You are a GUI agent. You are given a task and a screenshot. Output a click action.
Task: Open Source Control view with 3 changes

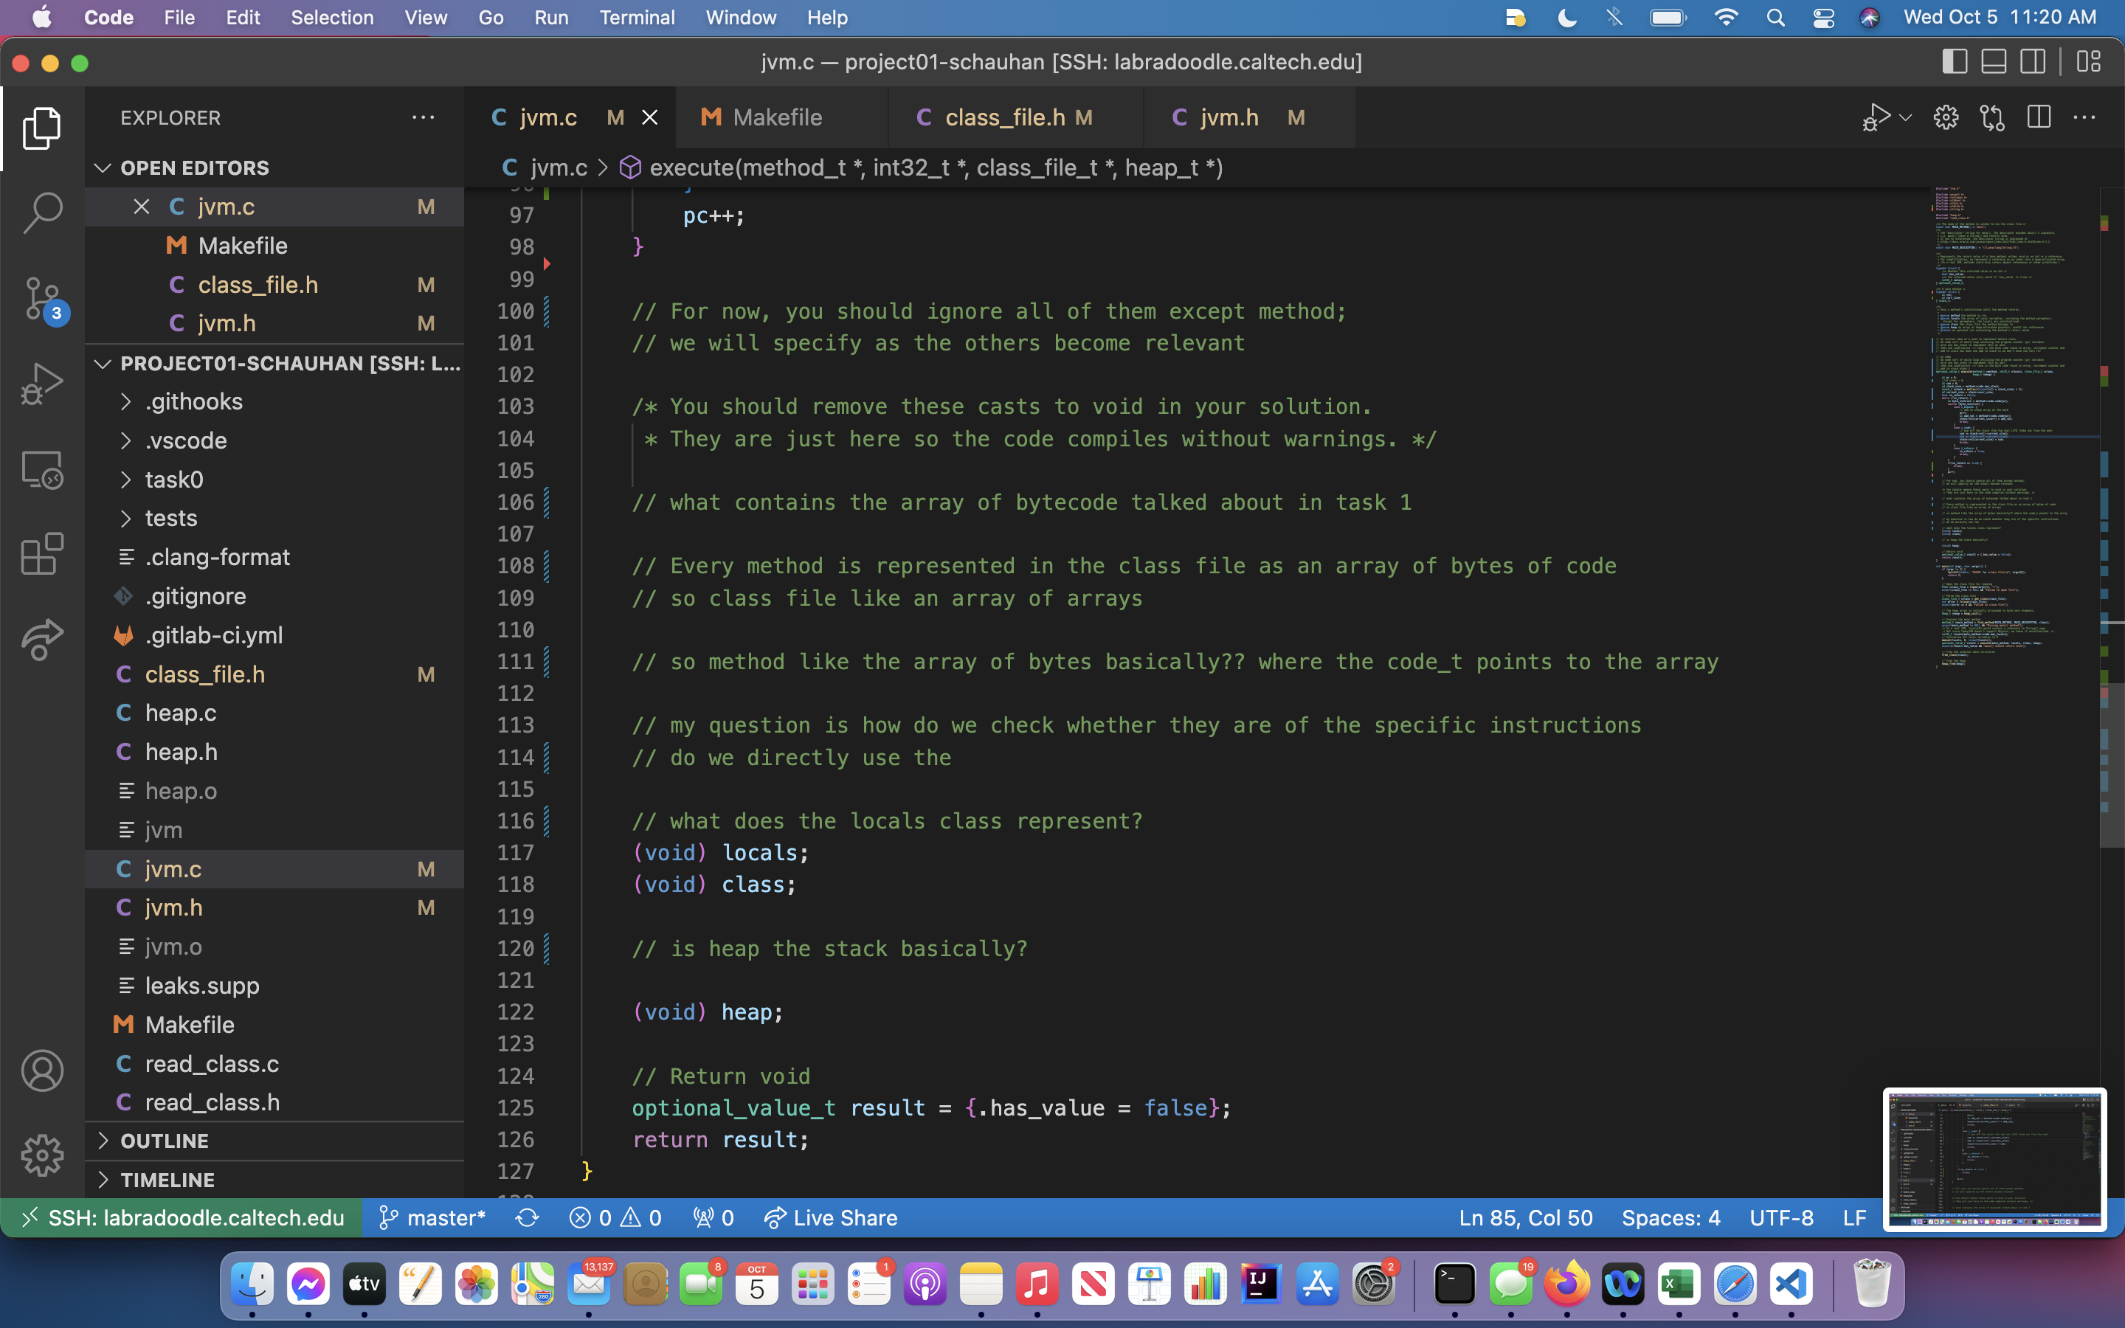(41, 299)
